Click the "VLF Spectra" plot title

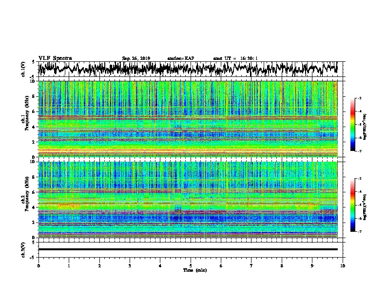[55, 58]
